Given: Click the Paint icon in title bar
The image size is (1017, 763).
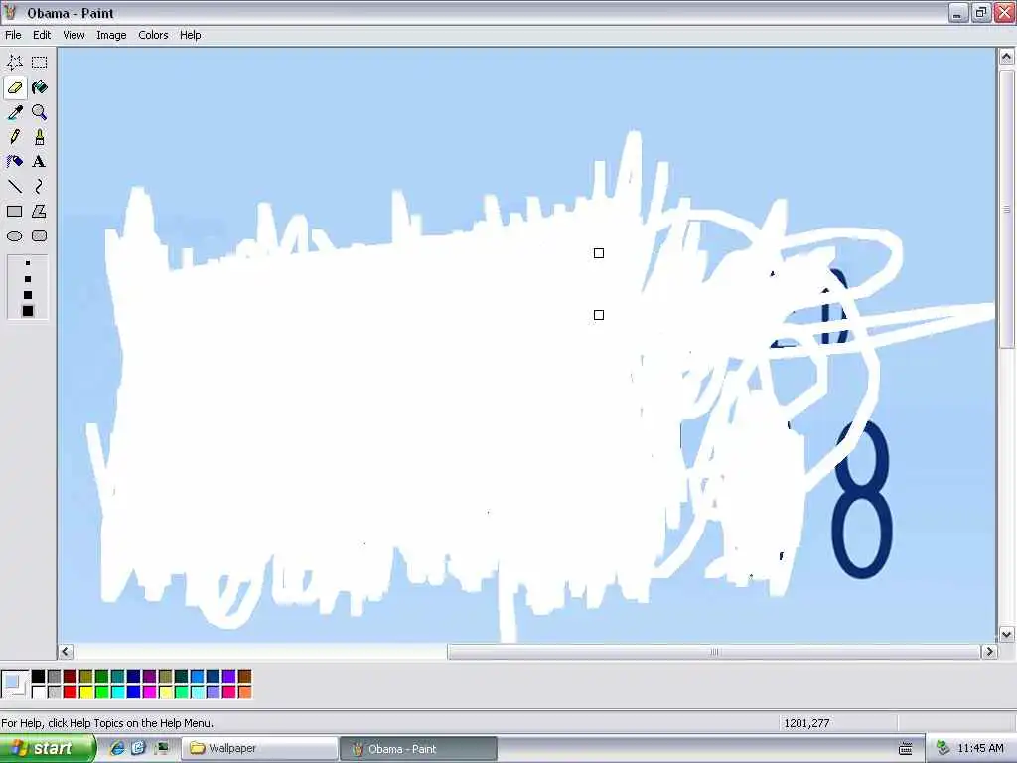Looking at the screenshot, I should tap(10, 12).
